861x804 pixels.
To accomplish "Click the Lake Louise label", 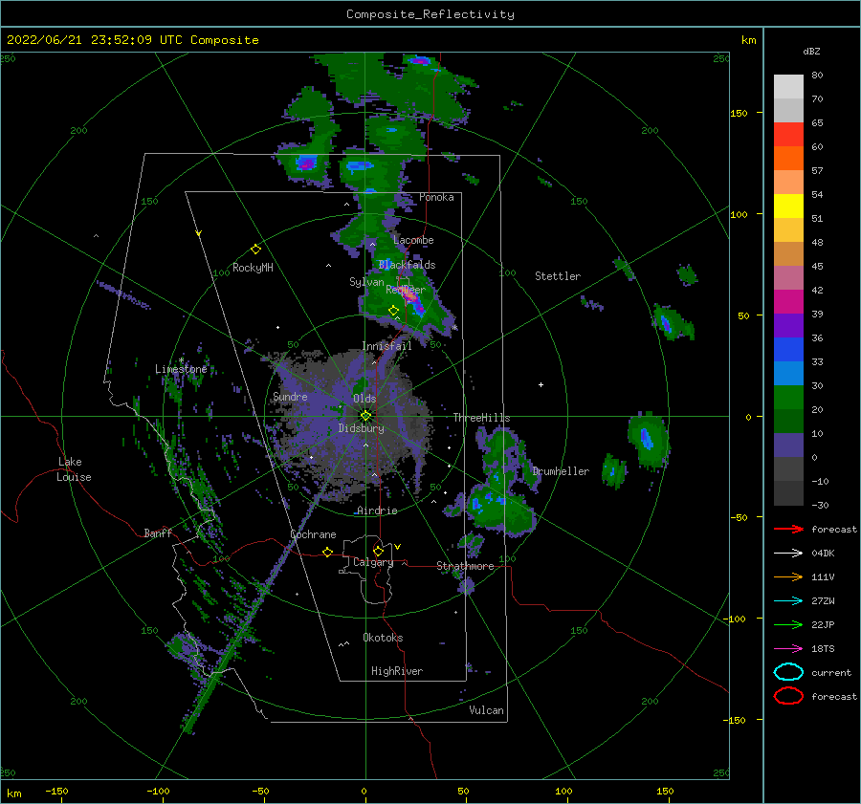I will pyautogui.click(x=75, y=469).
